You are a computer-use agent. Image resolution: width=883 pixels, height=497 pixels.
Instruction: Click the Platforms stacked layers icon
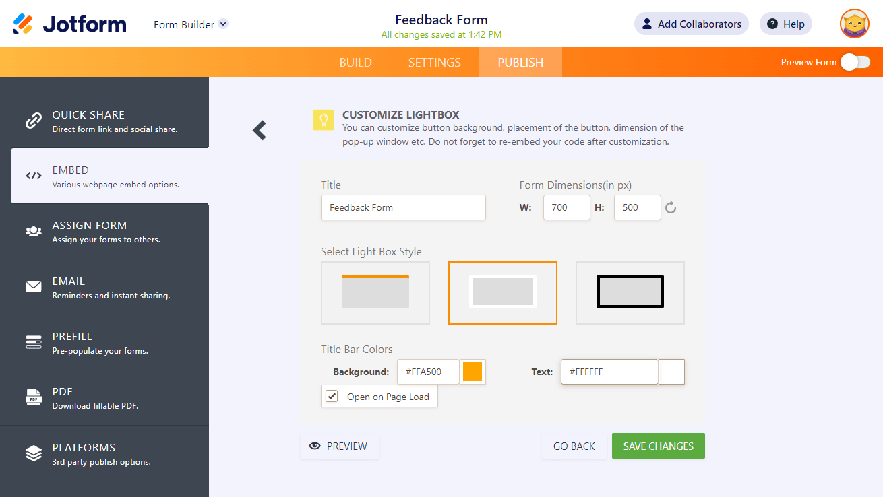[x=34, y=453]
